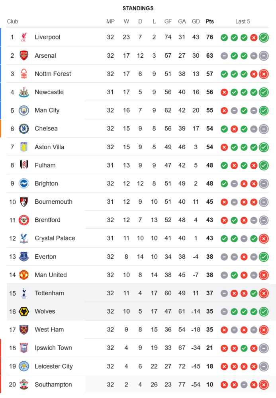Click the Liverpool club crest icon
This screenshot has height=398, width=276.
click(24, 37)
